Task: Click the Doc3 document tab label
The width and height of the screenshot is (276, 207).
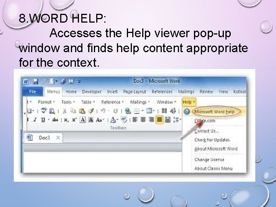Action: coord(44,138)
